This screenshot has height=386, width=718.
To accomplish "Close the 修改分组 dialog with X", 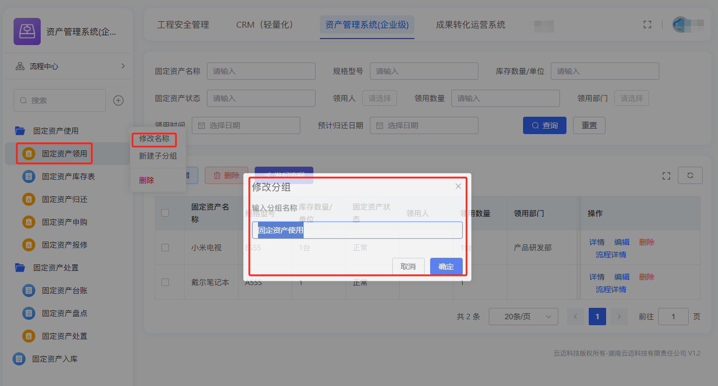I will click(458, 186).
